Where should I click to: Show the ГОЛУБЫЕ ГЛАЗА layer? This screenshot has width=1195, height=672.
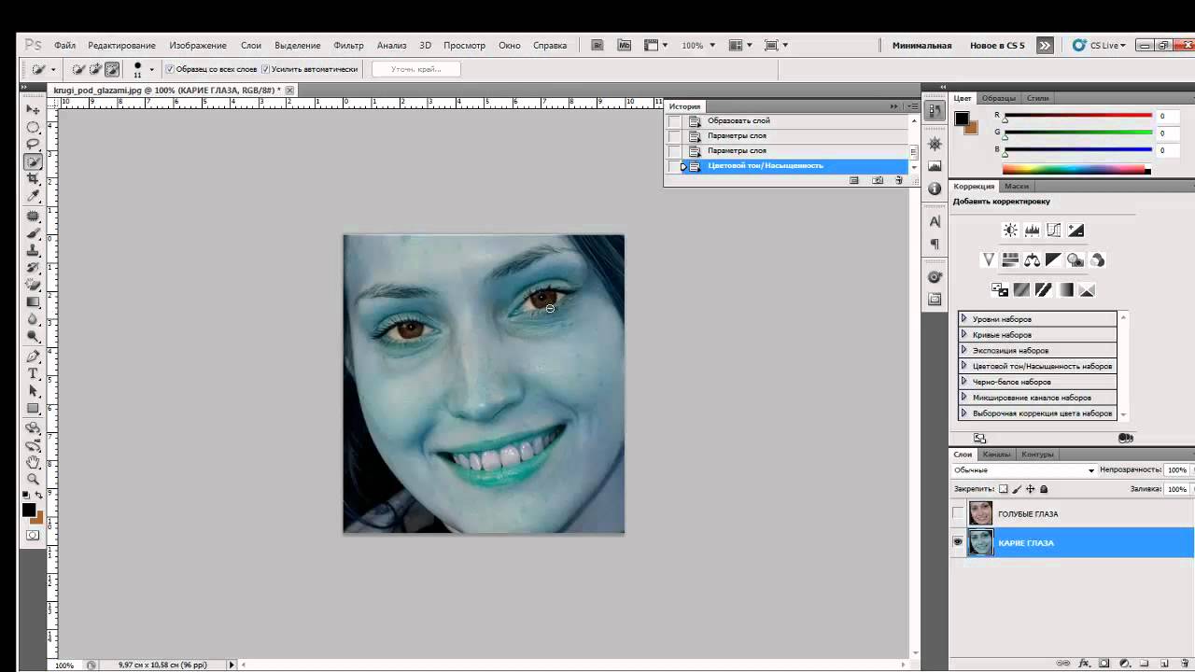click(x=958, y=513)
